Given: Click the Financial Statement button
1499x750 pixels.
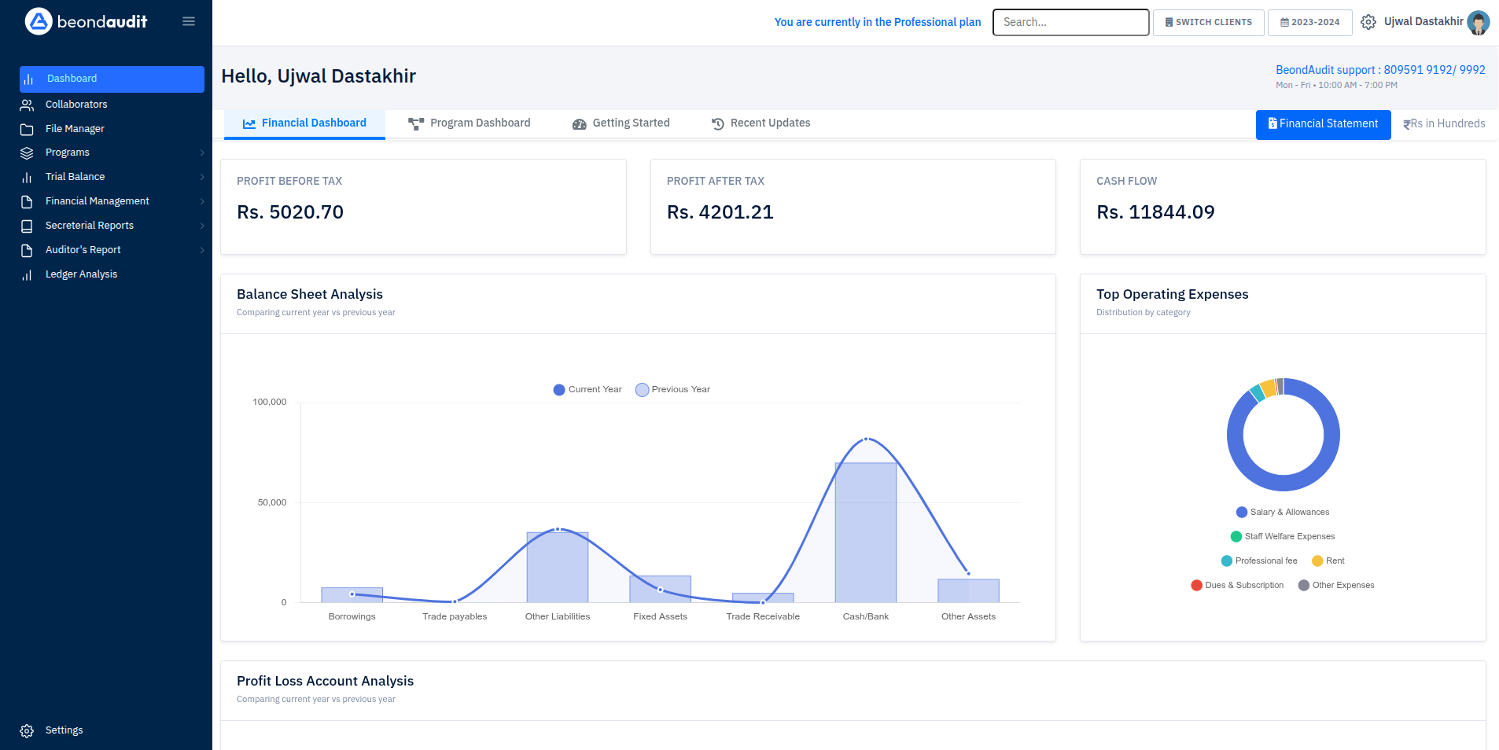Looking at the screenshot, I should (x=1323, y=124).
